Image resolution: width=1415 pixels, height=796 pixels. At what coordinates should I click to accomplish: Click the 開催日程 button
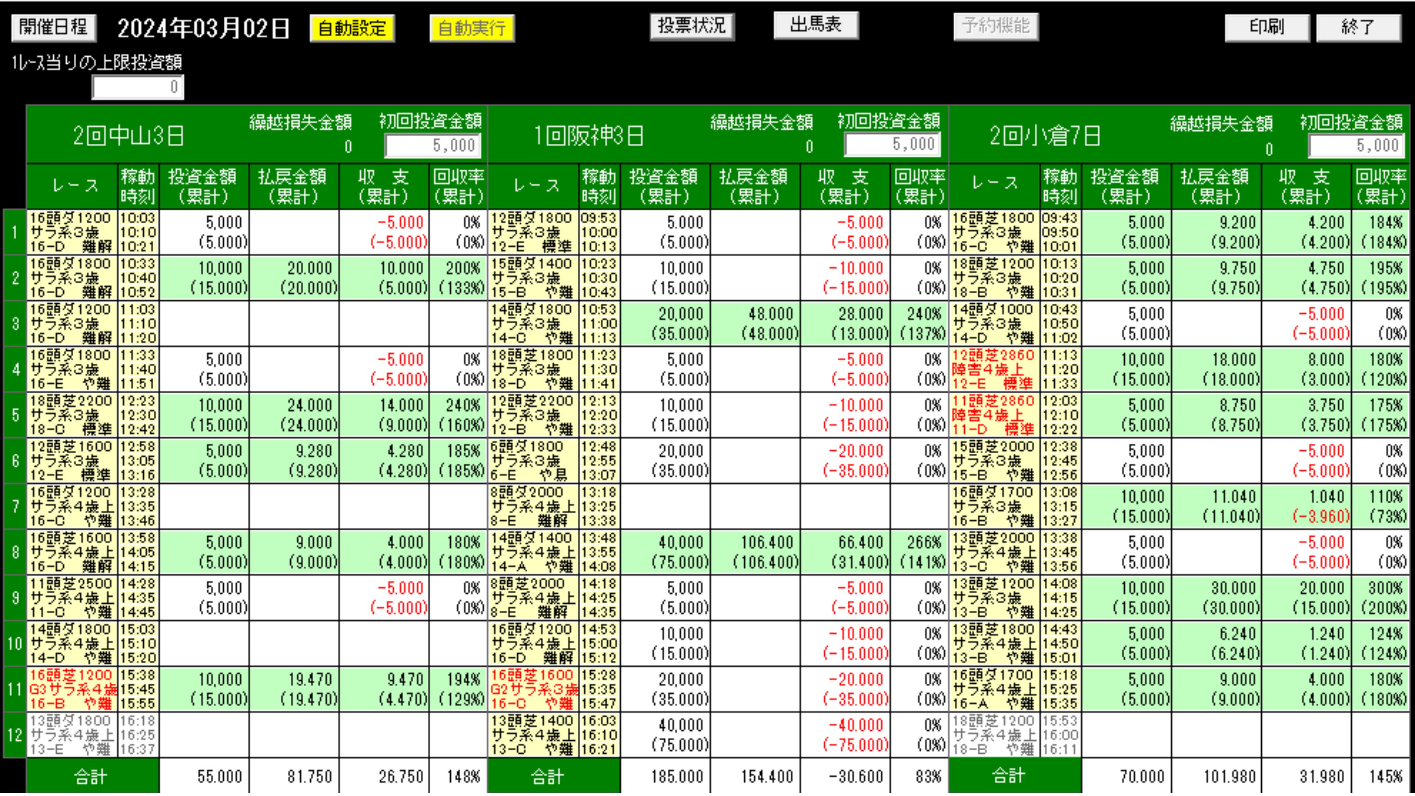tap(53, 28)
